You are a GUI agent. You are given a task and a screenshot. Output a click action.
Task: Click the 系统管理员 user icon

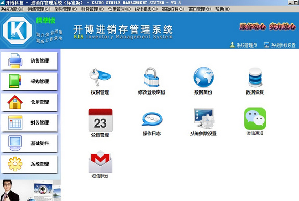(232, 45)
